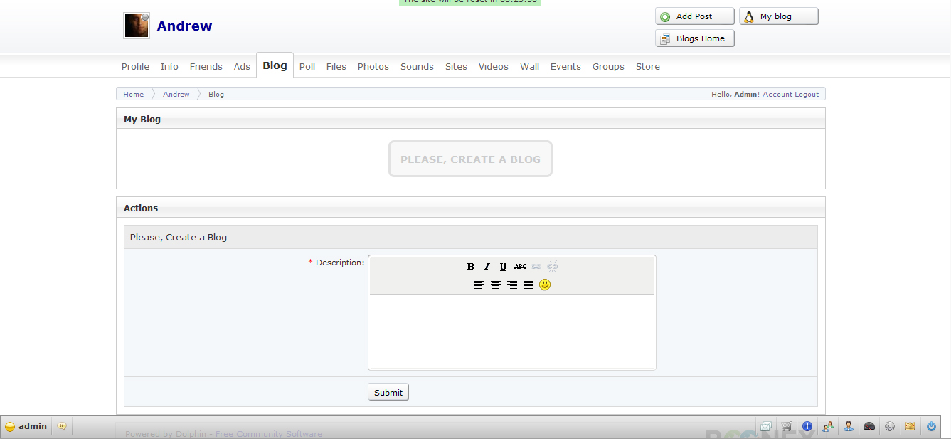Switch to the Events tab
Viewport: 951px width, 439px height.
pos(565,66)
